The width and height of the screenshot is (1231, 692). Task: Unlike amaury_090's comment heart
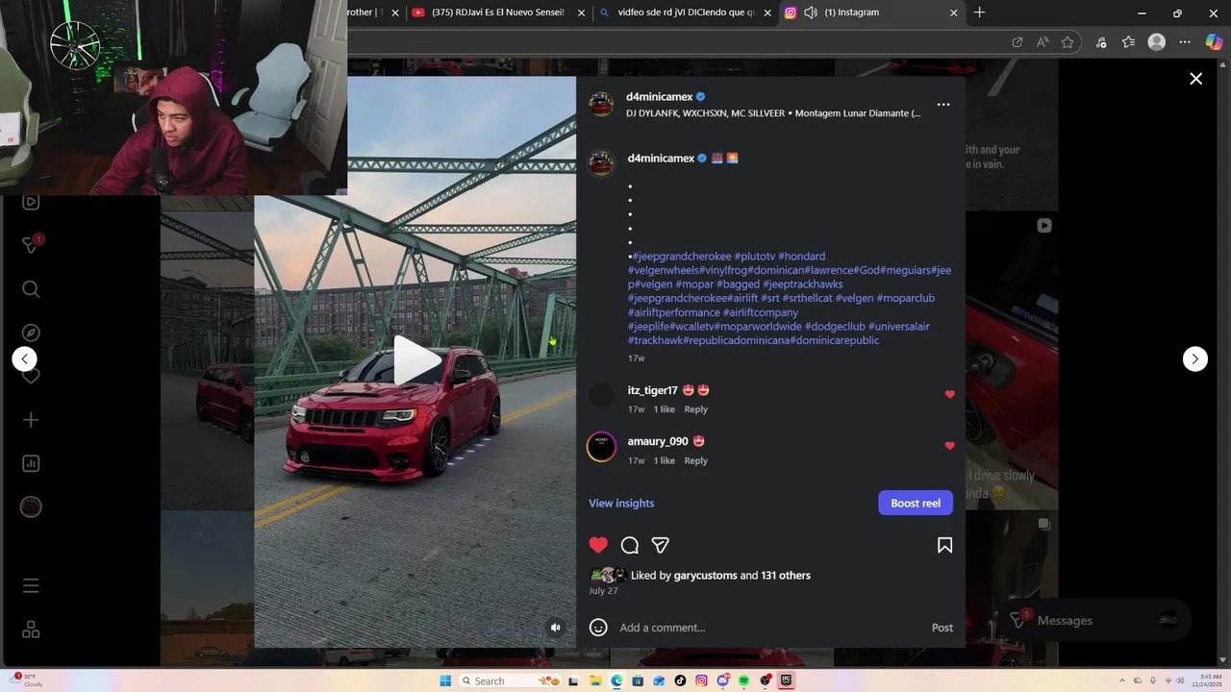pos(950,446)
